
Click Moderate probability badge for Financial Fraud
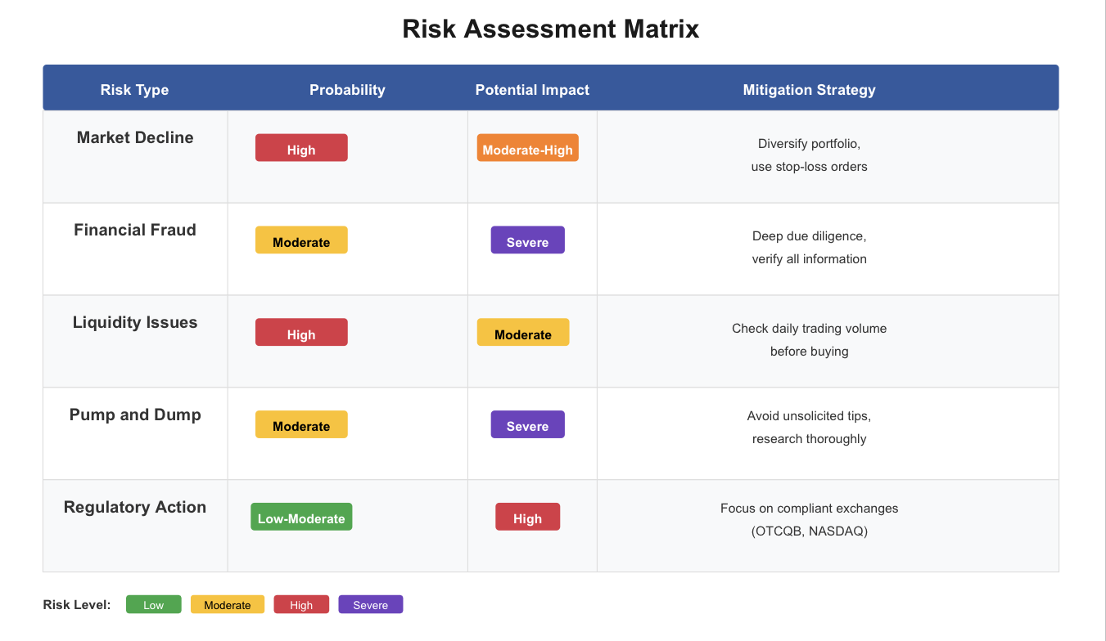[301, 240]
